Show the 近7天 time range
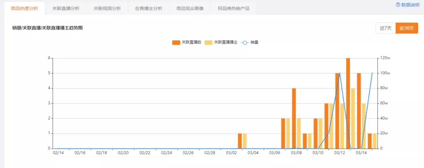 tap(386, 28)
